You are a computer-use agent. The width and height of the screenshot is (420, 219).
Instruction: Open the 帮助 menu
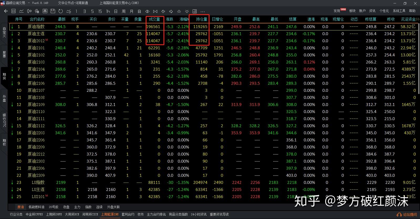coord(412,11)
